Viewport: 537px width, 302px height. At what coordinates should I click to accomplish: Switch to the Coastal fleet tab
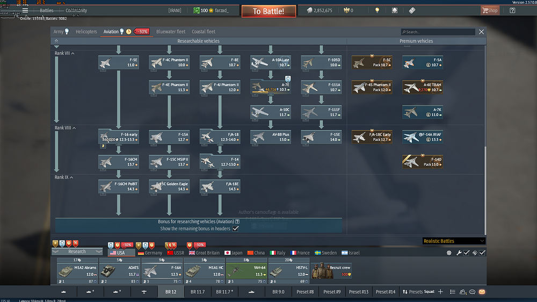coord(204,32)
